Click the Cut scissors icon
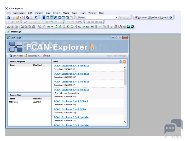Viewport: 185px width, 141px height. tap(35, 22)
